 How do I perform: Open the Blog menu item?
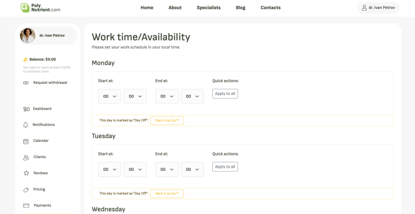(x=241, y=8)
